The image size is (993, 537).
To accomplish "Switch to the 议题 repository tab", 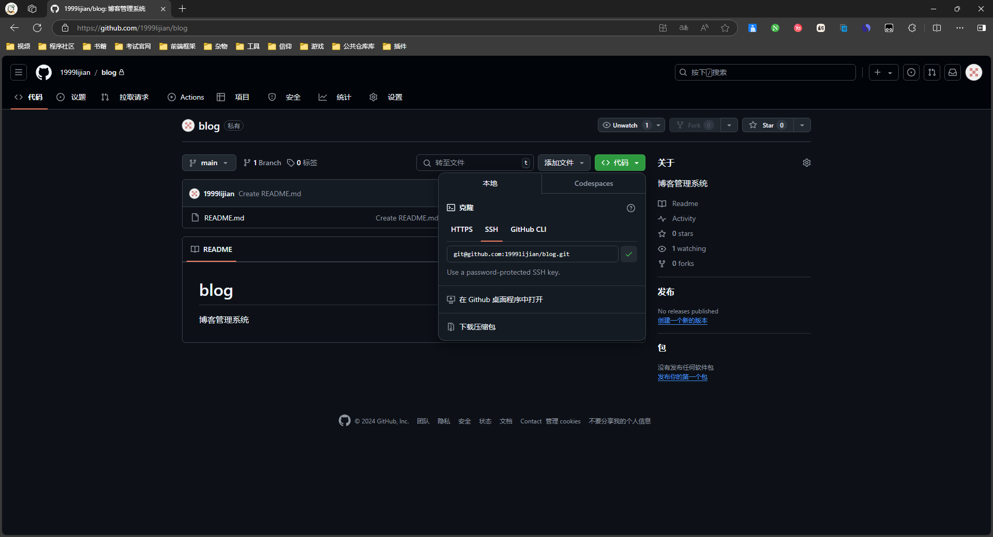I will [x=71, y=97].
